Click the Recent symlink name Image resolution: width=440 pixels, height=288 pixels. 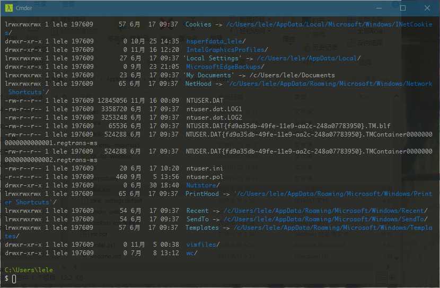(197, 210)
